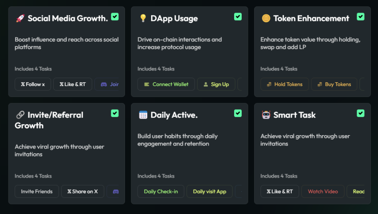Click the Watch Video task chip
Screen dimensions: 378x214
pyautogui.click(x=323, y=191)
